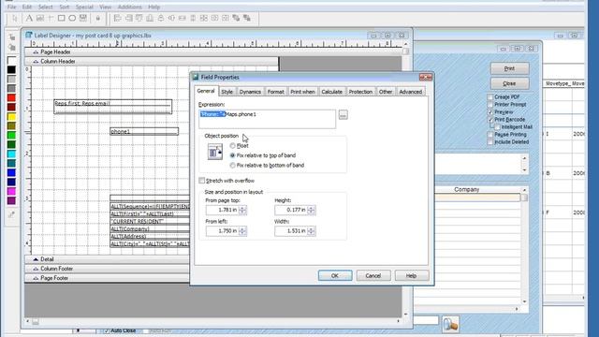Switch to the Print when tab
Image resolution: width=599 pixels, height=337 pixels.
pyautogui.click(x=302, y=92)
